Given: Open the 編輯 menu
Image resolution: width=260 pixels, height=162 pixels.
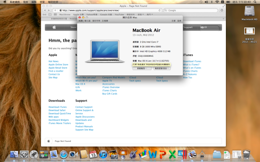Looking at the screenshot, I should (34, 2).
